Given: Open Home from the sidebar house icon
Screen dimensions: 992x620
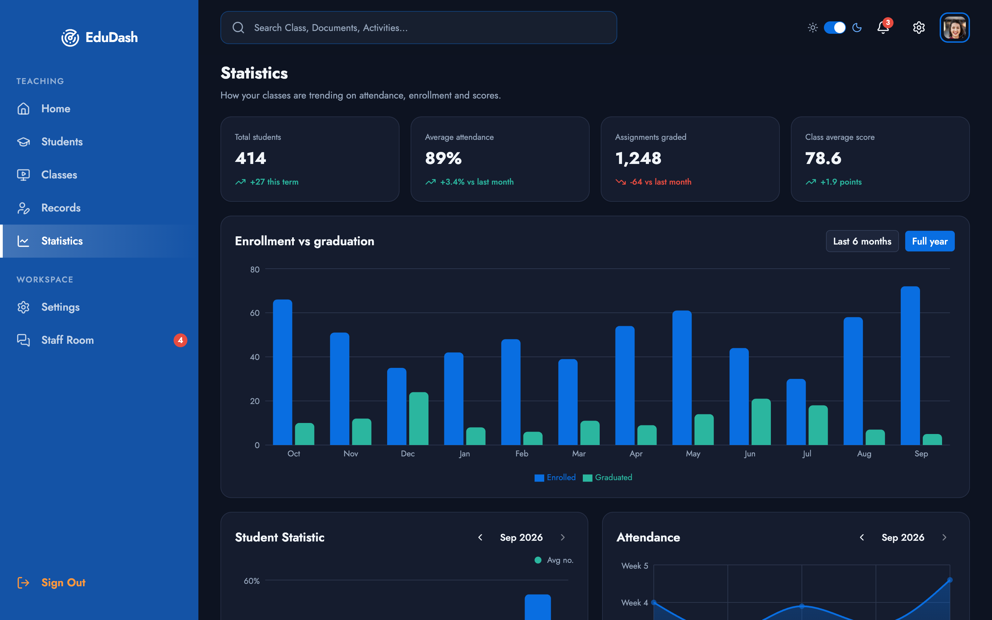Looking at the screenshot, I should [23, 108].
